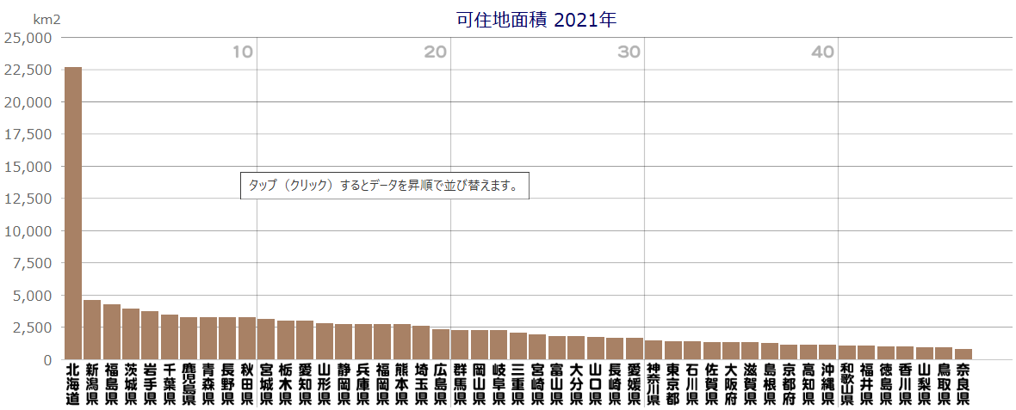
Task: Select the bar for 茨城県
Action: pyautogui.click(x=131, y=334)
